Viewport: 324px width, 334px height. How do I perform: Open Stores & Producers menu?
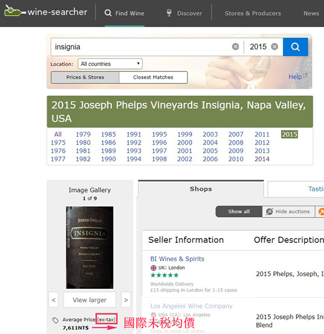(253, 13)
